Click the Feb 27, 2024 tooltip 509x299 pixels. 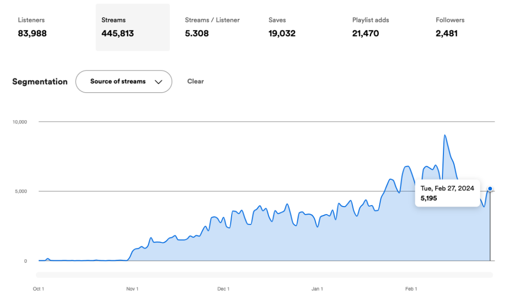(x=447, y=193)
